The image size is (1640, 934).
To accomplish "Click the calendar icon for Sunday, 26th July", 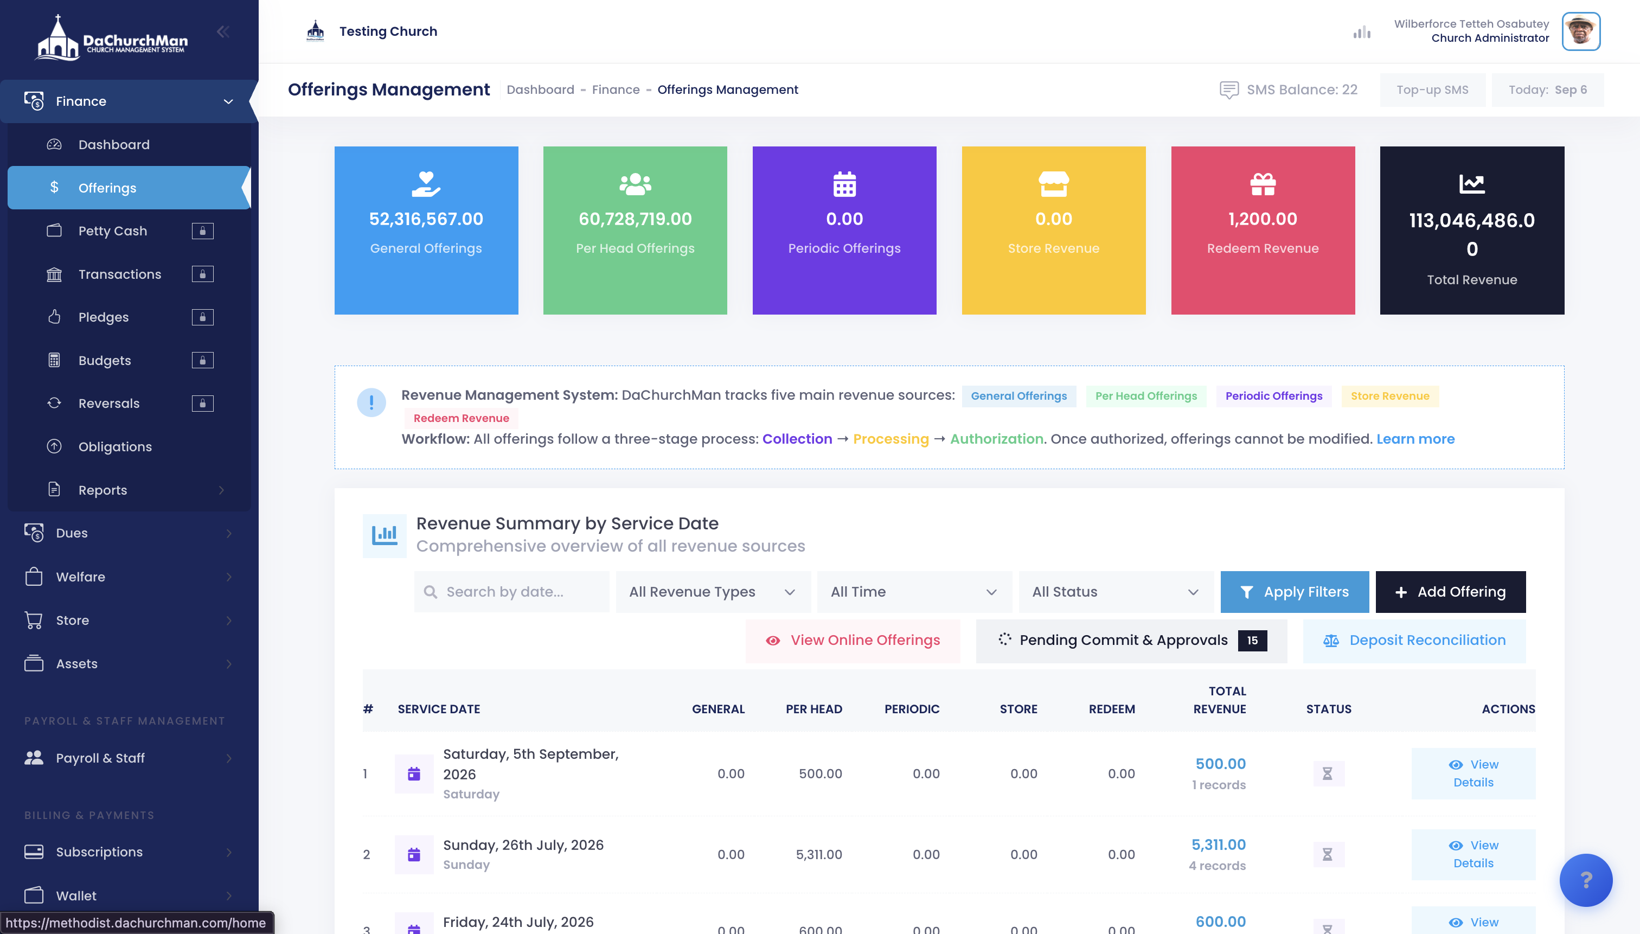I will [x=414, y=854].
